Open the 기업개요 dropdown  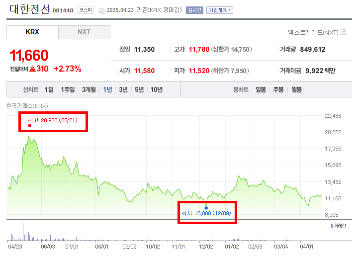220,10
